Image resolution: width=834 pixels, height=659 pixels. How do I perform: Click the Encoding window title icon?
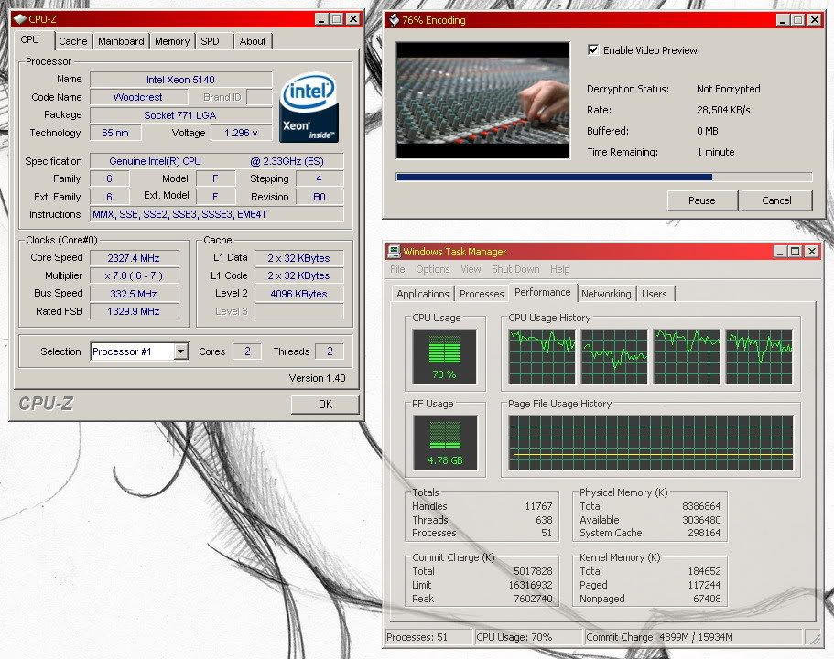pos(393,19)
